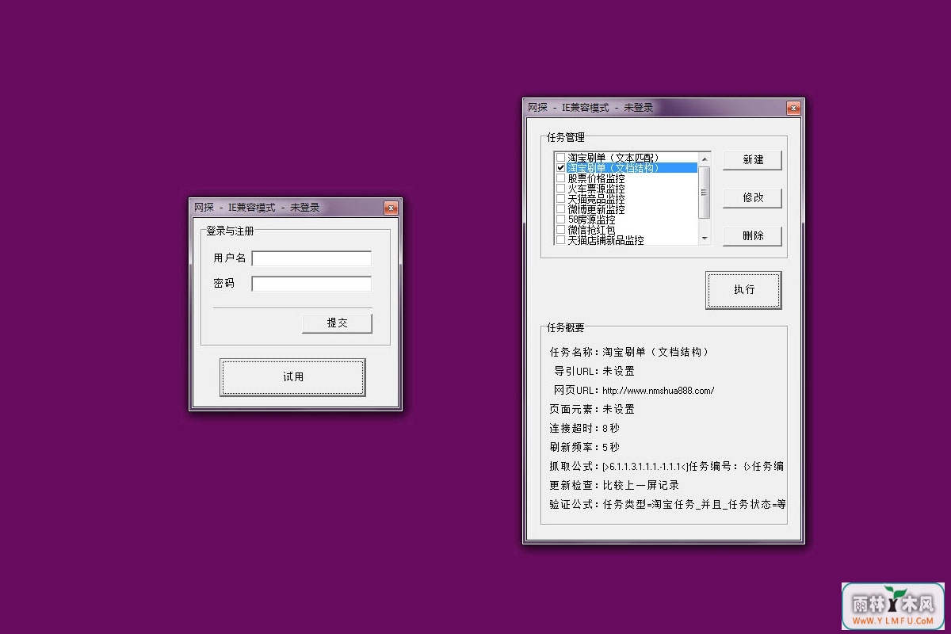Click the 抓取公式 formula value text
Viewport: 951px width, 634px height.
coord(693,466)
